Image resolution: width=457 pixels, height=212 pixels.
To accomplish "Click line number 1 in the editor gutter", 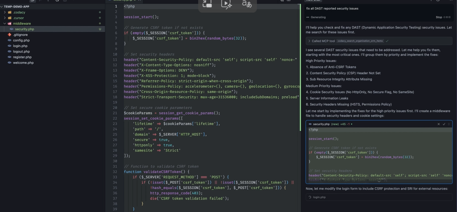I will (x=116, y=6).
